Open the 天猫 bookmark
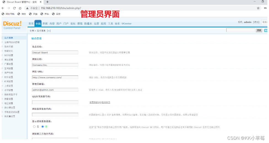This screenshot has width=269, height=143. 33,14
